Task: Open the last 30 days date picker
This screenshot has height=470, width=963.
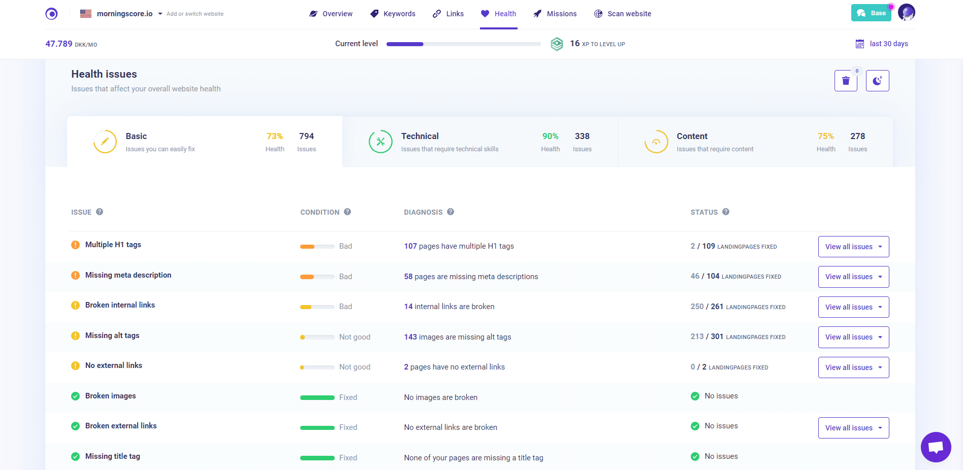Action: tap(882, 44)
